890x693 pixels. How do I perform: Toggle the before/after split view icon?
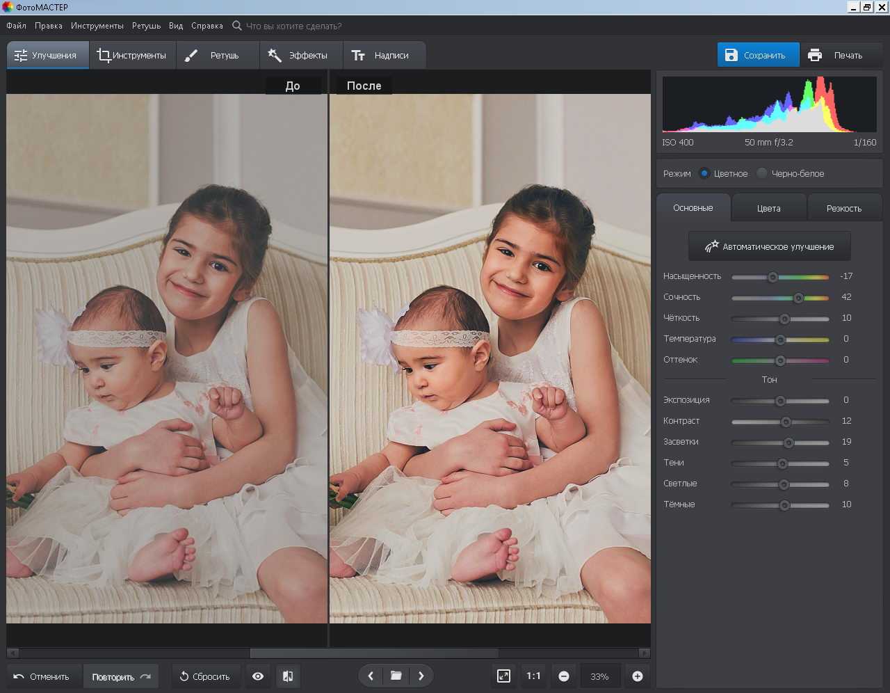pyautogui.click(x=288, y=676)
